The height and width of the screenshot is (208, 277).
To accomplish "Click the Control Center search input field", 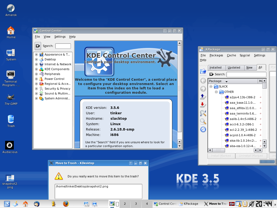I will 63,46.
